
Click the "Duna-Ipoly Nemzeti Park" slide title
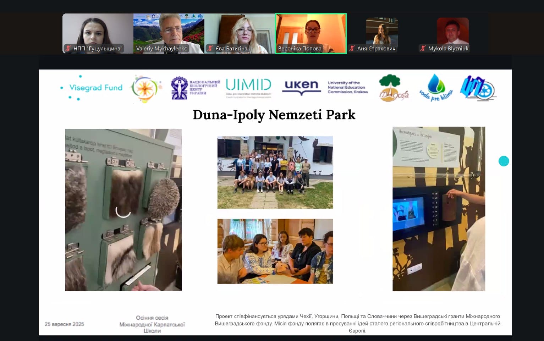pos(274,115)
